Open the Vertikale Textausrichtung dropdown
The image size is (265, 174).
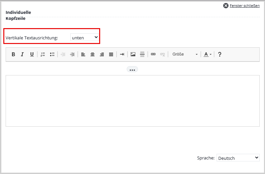pyautogui.click(x=85, y=37)
